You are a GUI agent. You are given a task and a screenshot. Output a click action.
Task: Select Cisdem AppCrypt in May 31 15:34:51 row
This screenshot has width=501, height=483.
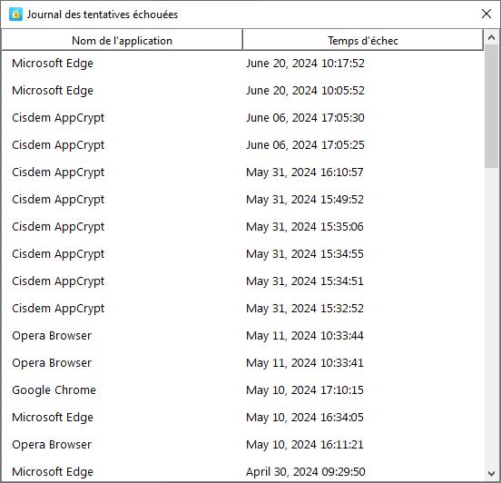58,281
